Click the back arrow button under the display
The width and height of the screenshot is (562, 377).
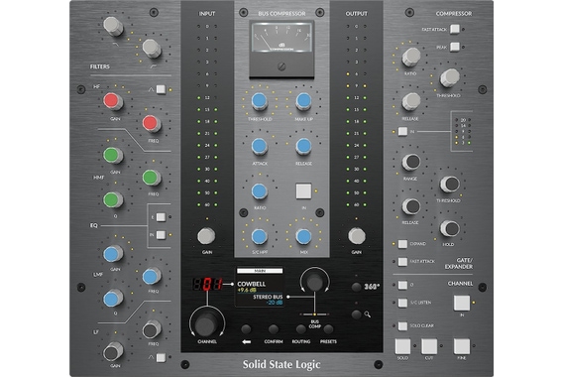(x=246, y=329)
